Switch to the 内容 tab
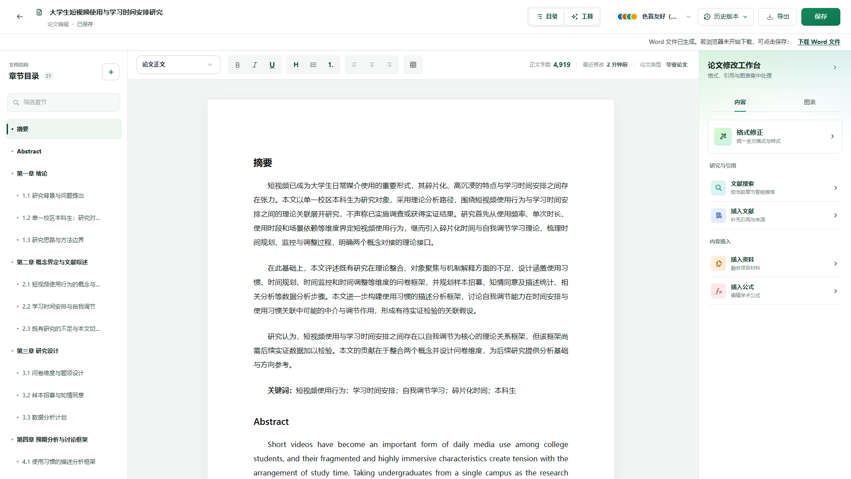This screenshot has width=851, height=479. point(740,102)
